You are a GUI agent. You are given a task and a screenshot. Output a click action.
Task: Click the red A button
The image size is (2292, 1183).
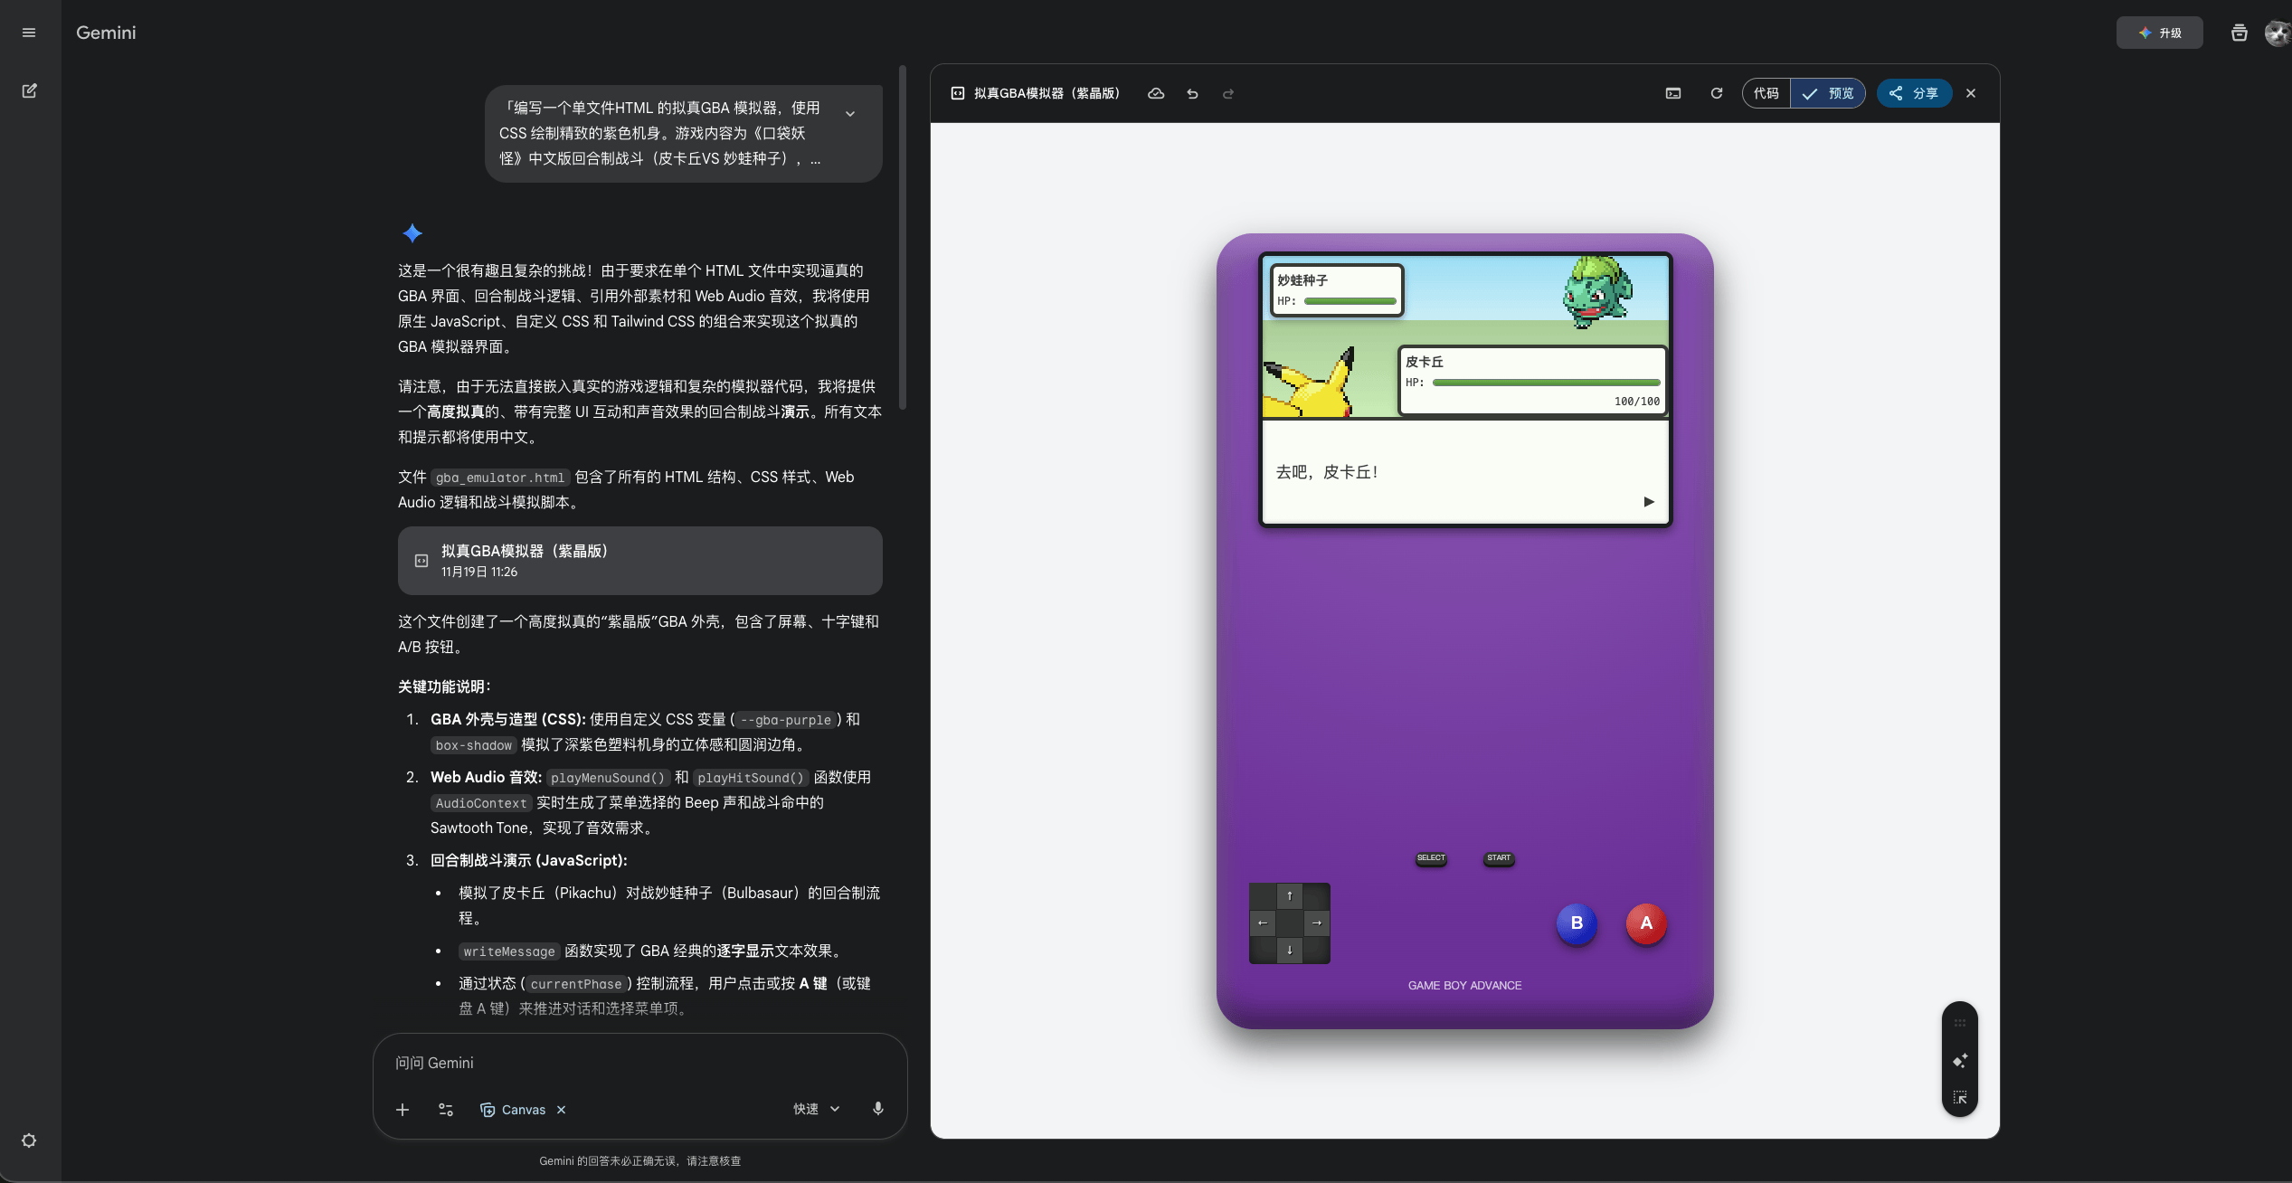pos(1646,923)
